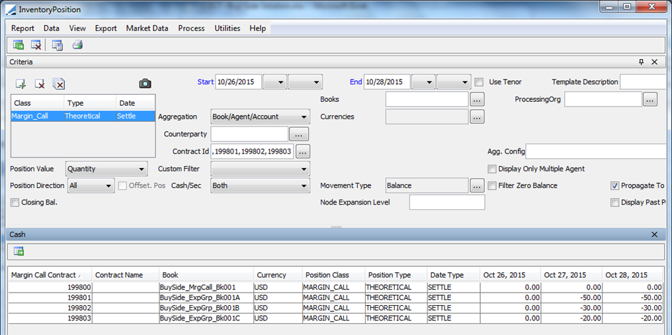Click the report template configuration toolbar icon
Image resolution: width=672 pixels, height=335 pixels.
click(57, 44)
